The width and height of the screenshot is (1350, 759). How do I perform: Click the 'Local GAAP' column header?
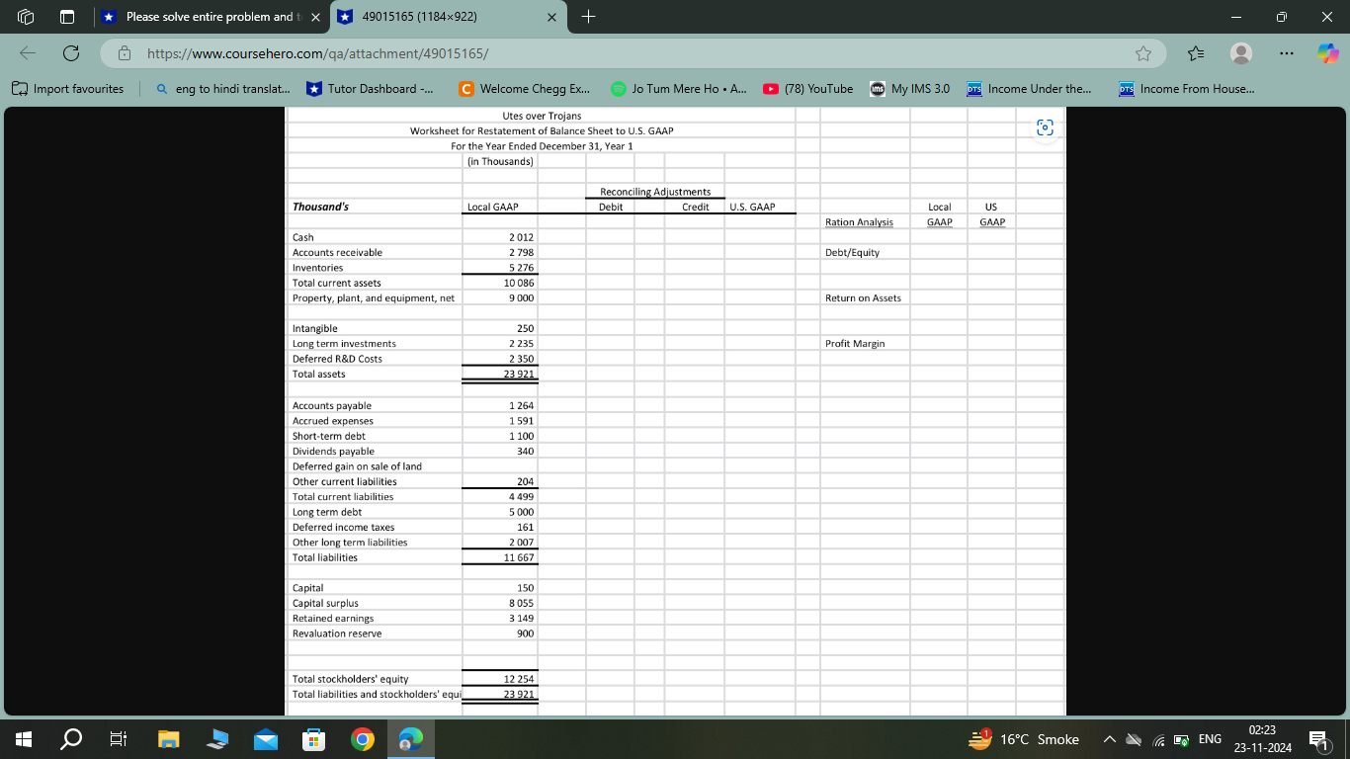493,207
